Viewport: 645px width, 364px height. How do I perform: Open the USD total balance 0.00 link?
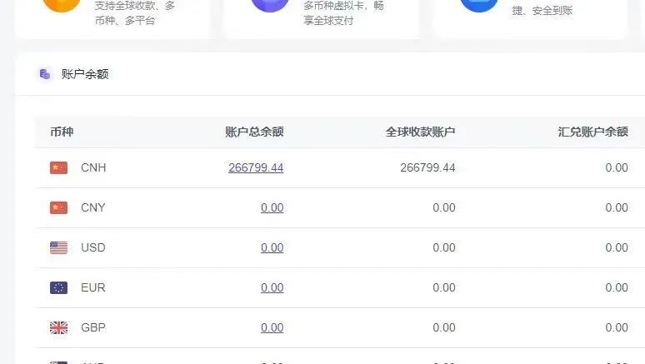click(x=272, y=247)
